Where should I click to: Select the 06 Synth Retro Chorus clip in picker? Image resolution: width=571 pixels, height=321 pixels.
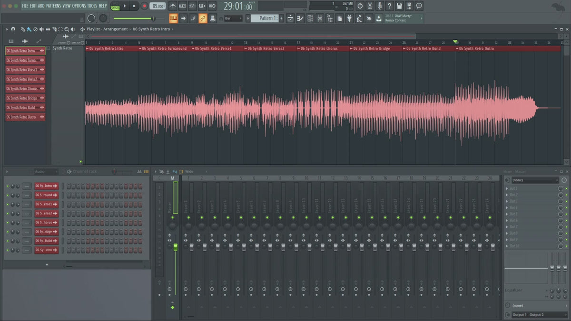[22, 89]
